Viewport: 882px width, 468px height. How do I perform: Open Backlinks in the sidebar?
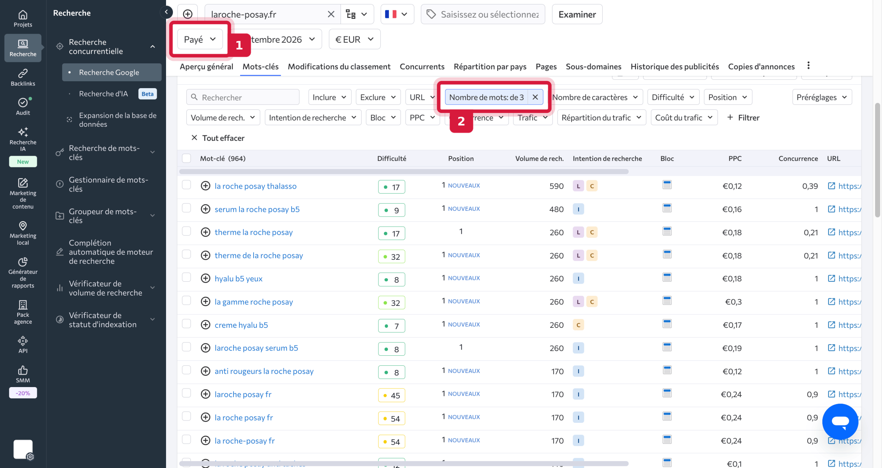pos(23,77)
